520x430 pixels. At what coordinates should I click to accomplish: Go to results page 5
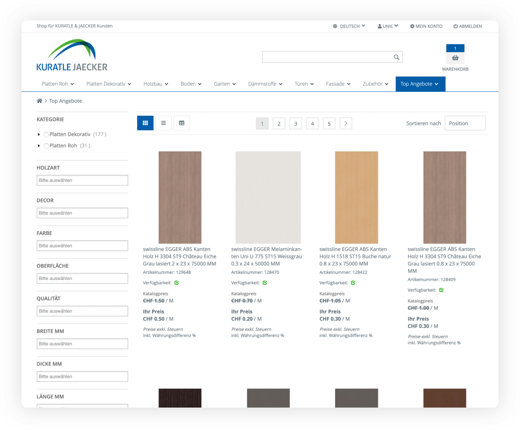[329, 123]
